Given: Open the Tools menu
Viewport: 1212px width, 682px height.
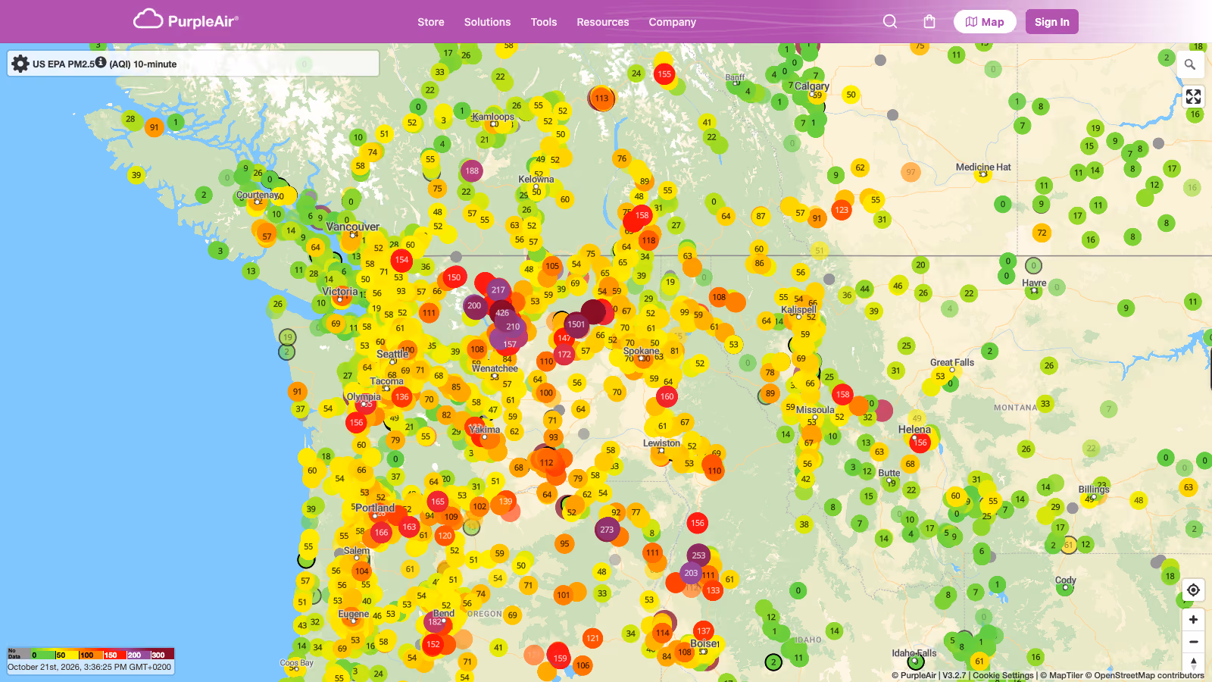Looking at the screenshot, I should coord(544,22).
